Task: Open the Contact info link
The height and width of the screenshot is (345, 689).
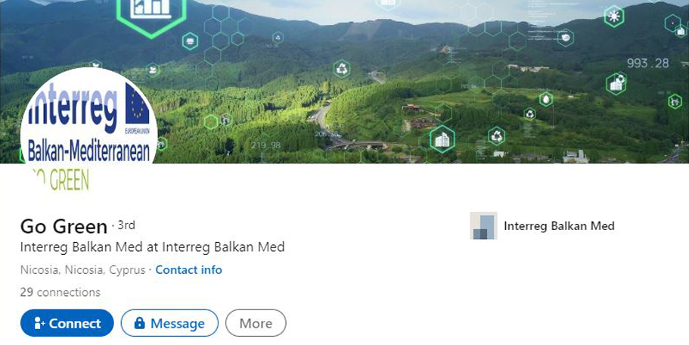Action: coord(188,270)
